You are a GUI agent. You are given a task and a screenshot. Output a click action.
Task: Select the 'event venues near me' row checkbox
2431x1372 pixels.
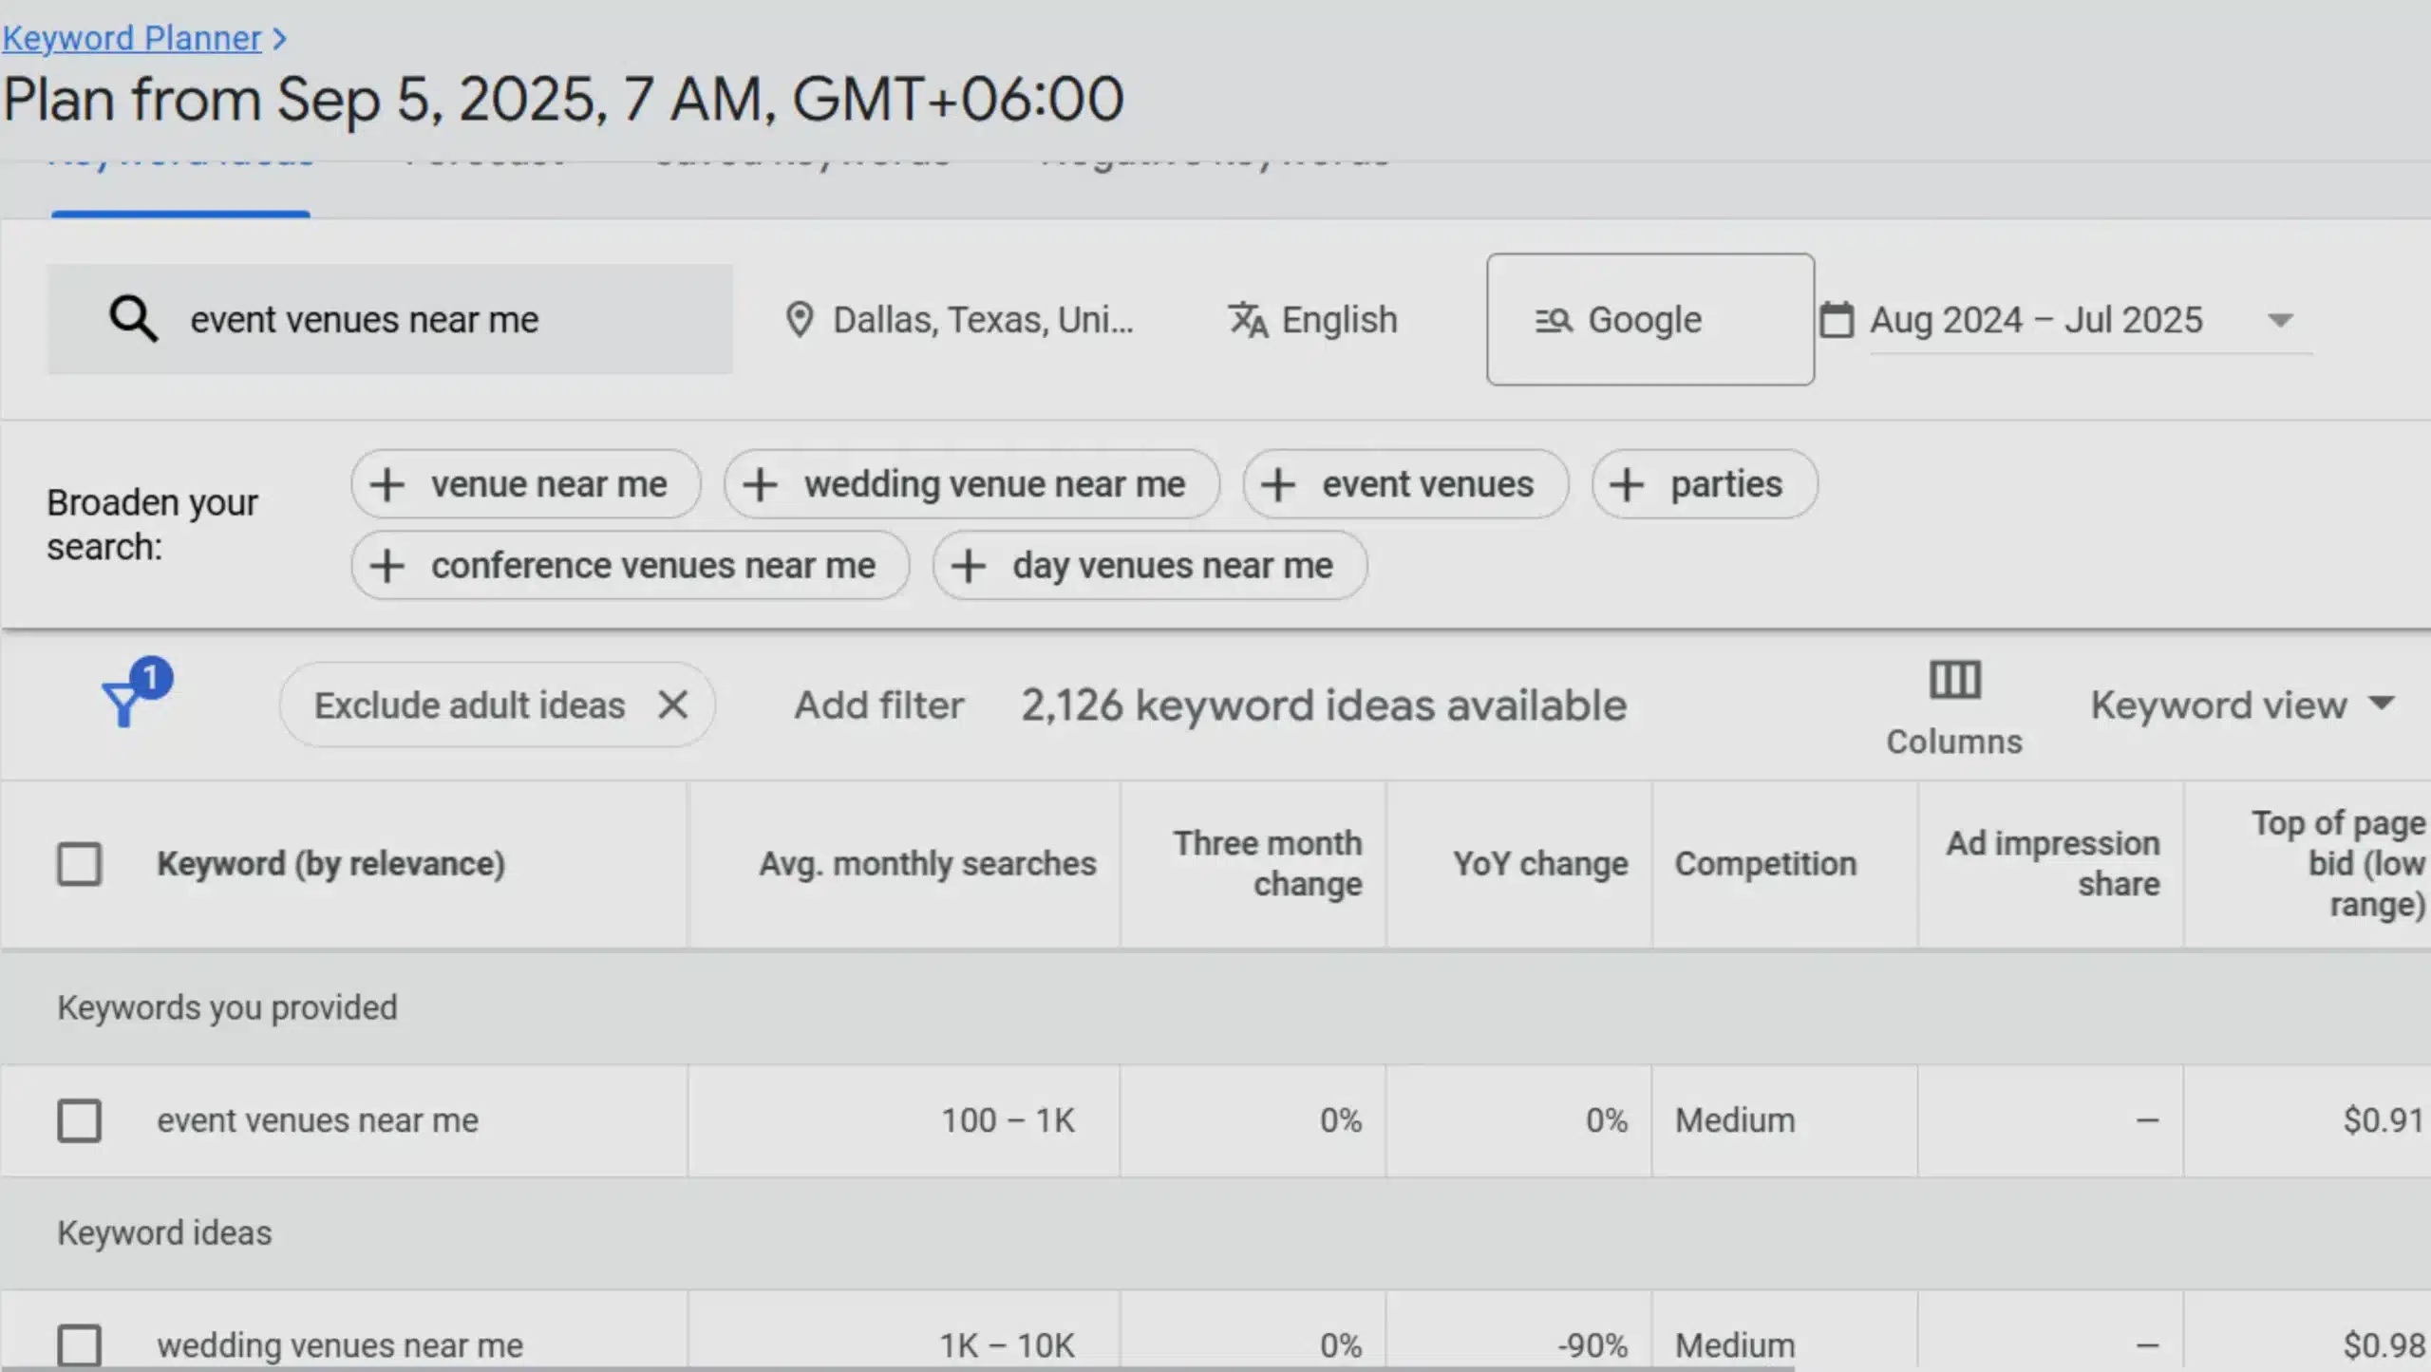click(80, 1120)
